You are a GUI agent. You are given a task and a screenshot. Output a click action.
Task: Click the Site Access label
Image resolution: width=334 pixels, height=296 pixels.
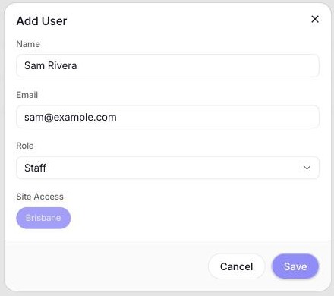point(39,197)
